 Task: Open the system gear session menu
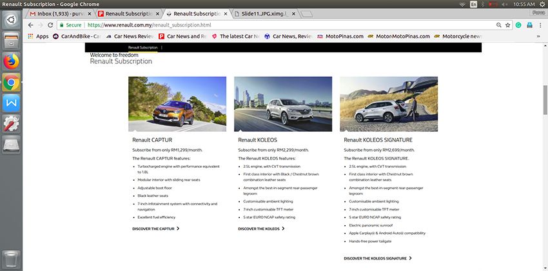click(542, 5)
